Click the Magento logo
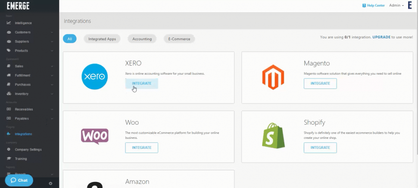 [x=273, y=77]
